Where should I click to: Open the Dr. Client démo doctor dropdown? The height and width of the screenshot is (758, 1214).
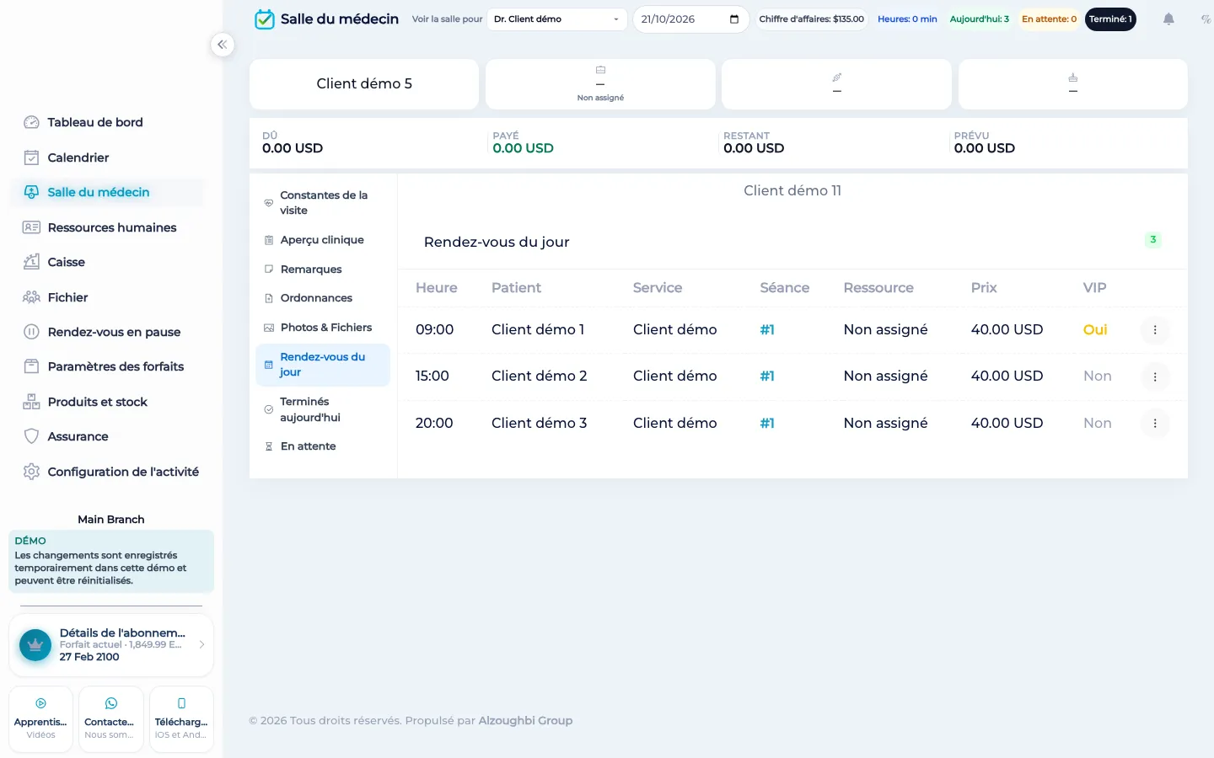pyautogui.click(x=556, y=19)
